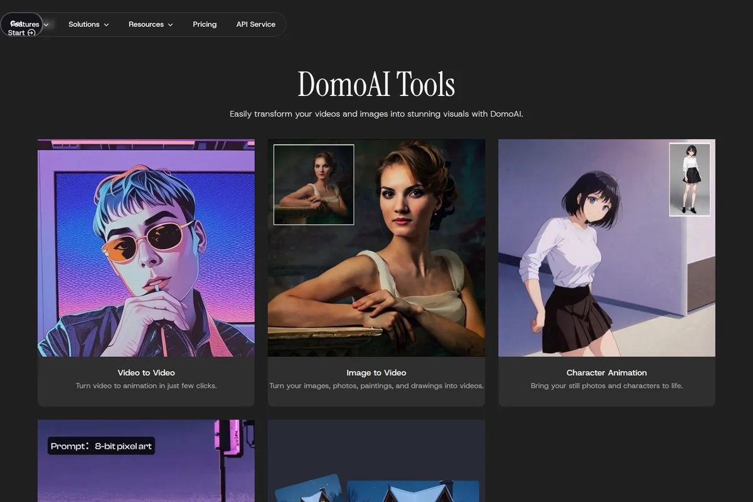Click the chevron next to Resources
The height and width of the screenshot is (502, 753).
(x=171, y=24)
